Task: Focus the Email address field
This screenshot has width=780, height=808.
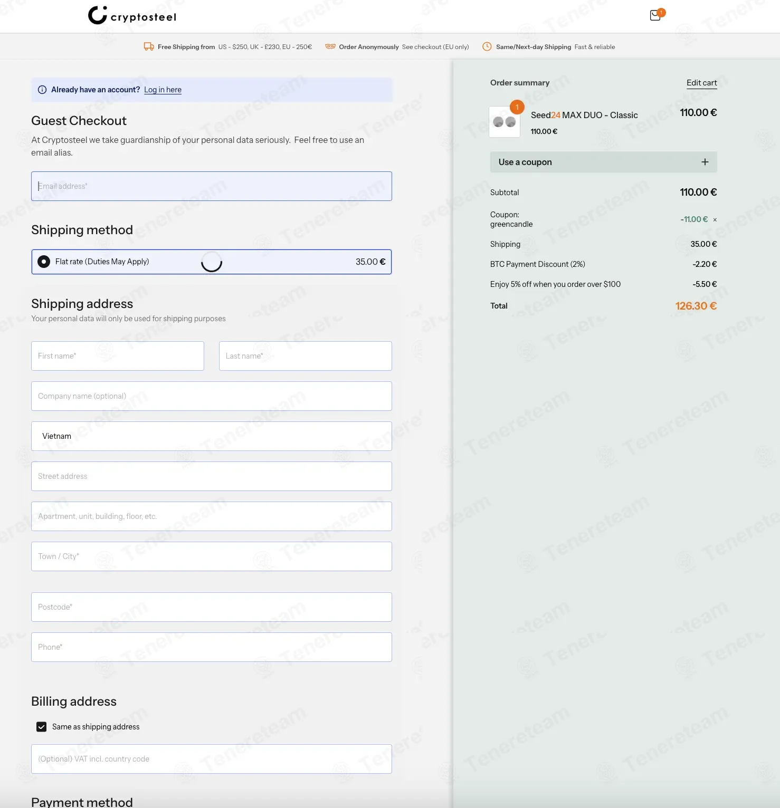Action: point(212,186)
